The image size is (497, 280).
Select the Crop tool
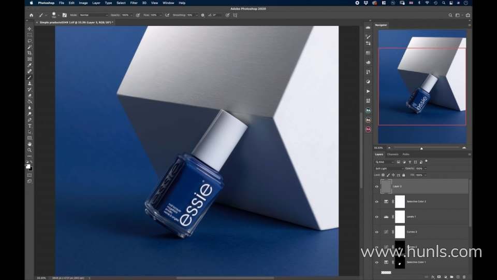tap(30, 53)
